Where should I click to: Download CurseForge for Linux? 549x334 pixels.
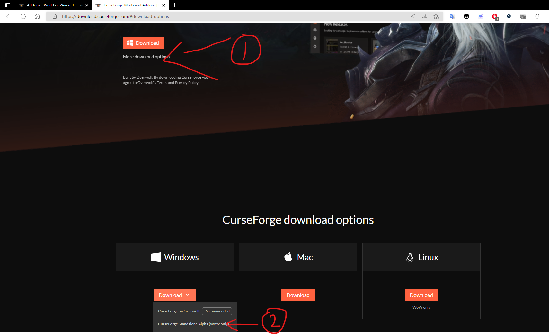(421, 295)
